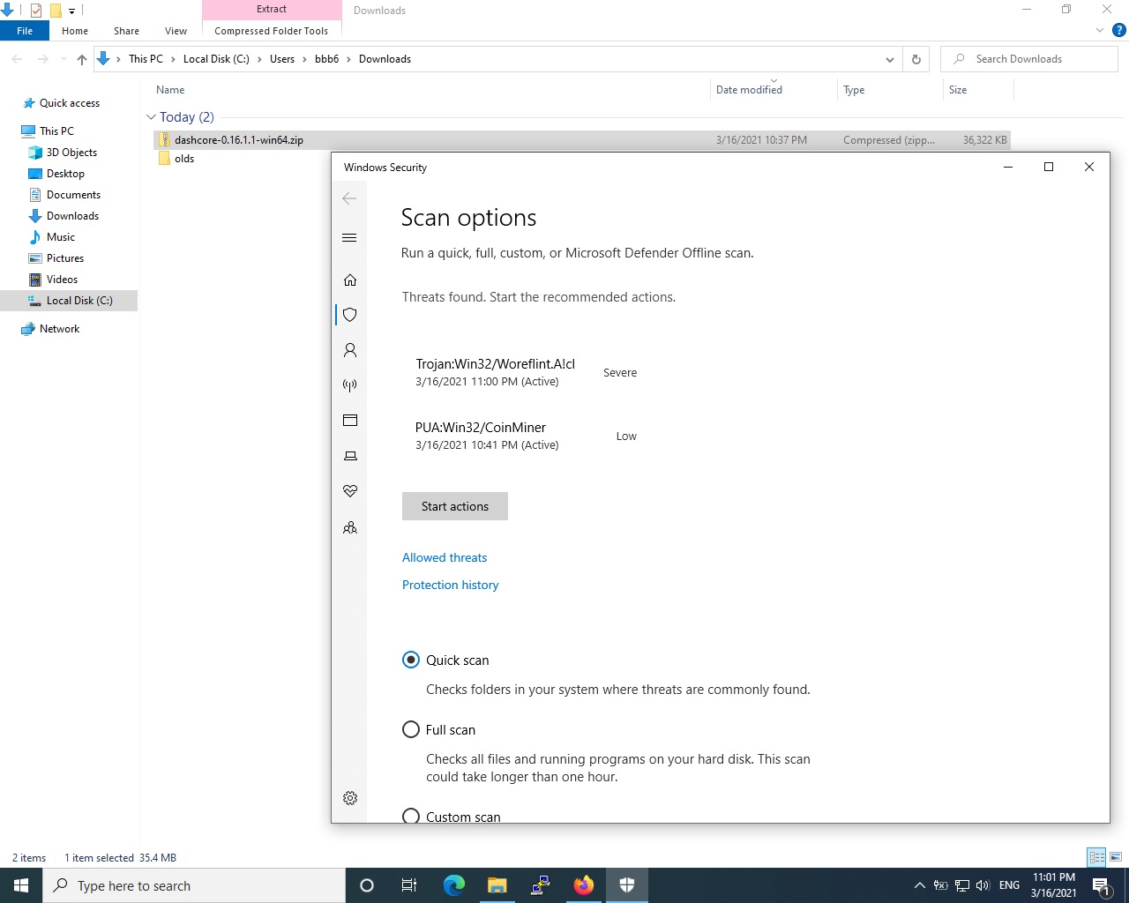
Task: Open Protection history link
Action: [450, 585]
